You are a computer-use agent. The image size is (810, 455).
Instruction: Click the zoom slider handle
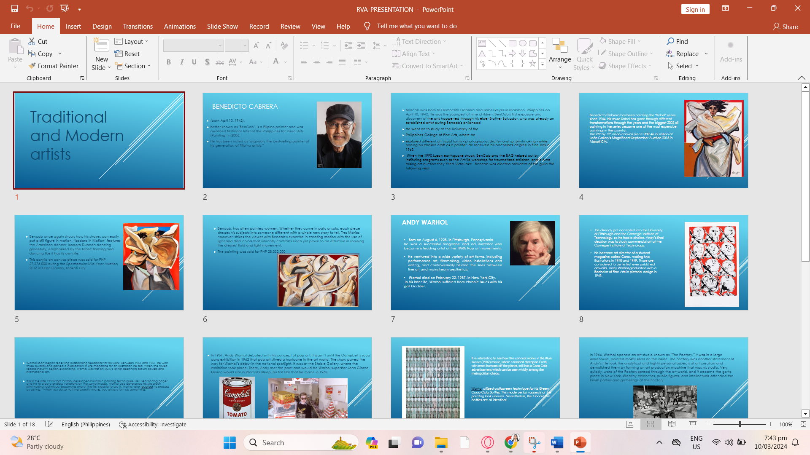point(740,424)
